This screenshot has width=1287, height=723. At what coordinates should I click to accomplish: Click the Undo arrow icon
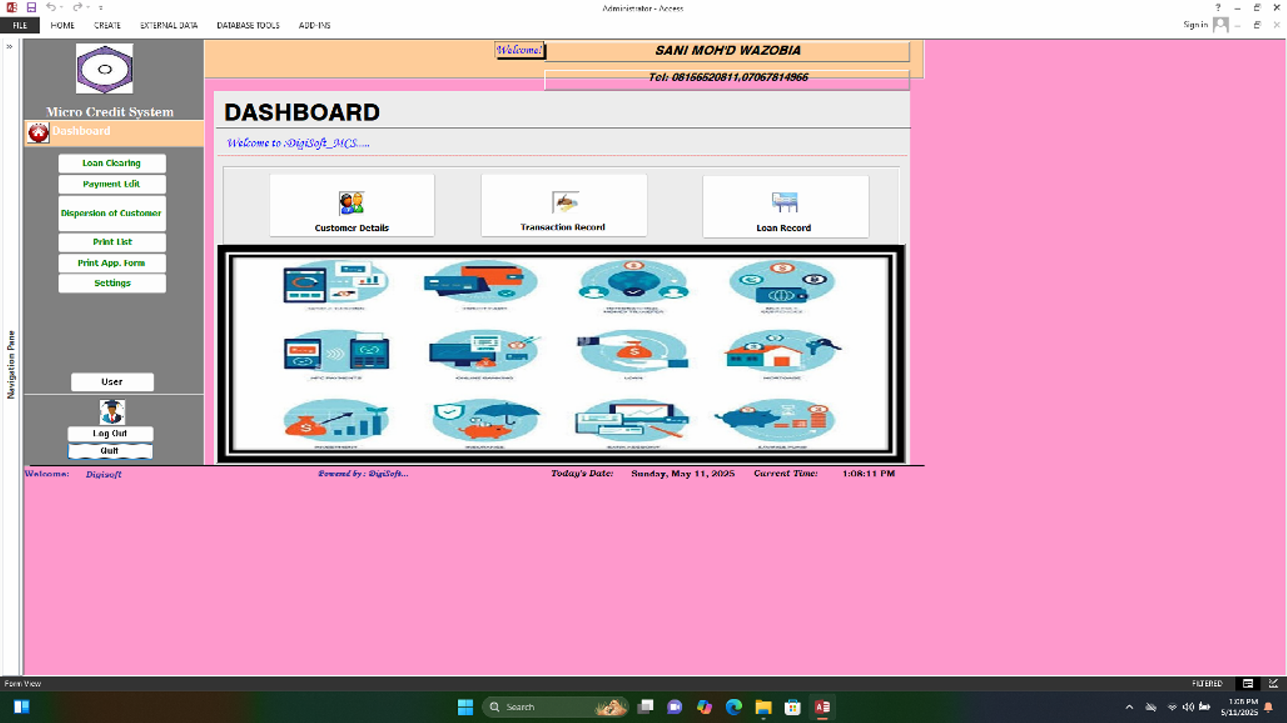(x=50, y=7)
